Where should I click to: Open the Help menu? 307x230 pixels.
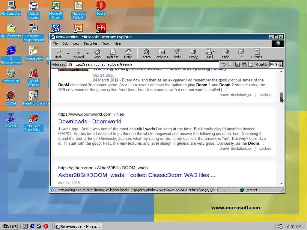pos(118,43)
